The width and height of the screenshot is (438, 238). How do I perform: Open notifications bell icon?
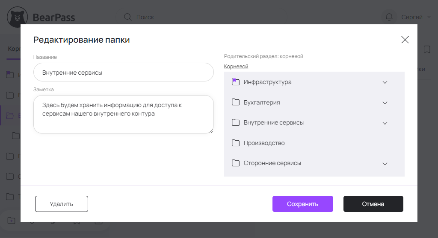(389, 17)
